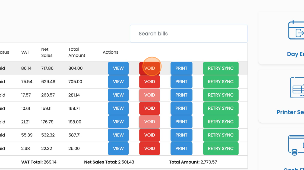The height and width of the screenshot is (170, 304).
Task: Select the total amount 804.00
Action: (75, 68)
